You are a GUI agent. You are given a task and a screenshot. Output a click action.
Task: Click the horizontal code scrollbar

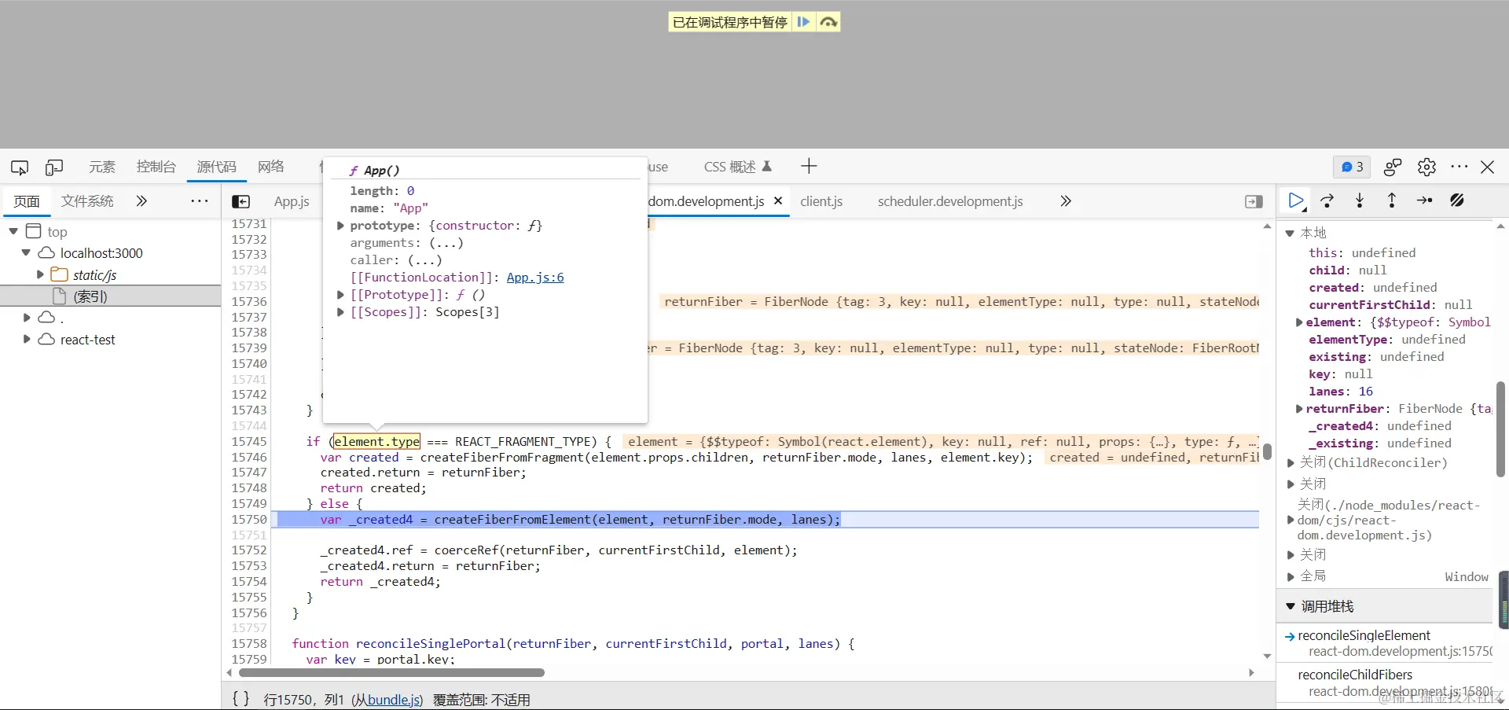click(391, 673)
